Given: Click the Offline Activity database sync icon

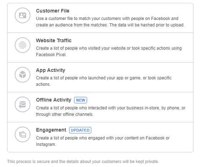Looking at the screenshot, I should 23,104.
